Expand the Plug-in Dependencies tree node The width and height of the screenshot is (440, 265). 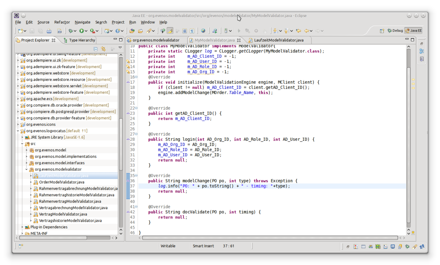[x=22, y=227]
